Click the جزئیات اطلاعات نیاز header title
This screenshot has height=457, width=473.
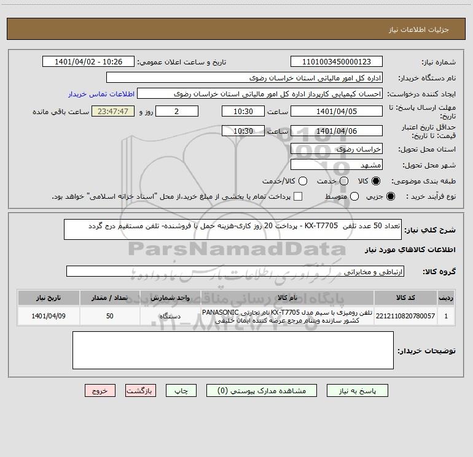point(418,29)
